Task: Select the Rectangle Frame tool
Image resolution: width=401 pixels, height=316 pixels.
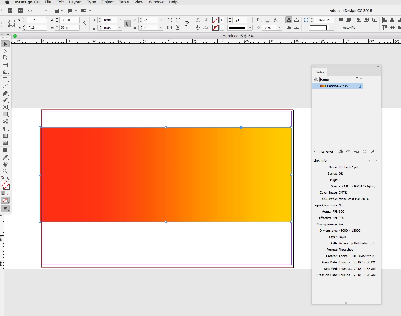Action: pos(5,107)
